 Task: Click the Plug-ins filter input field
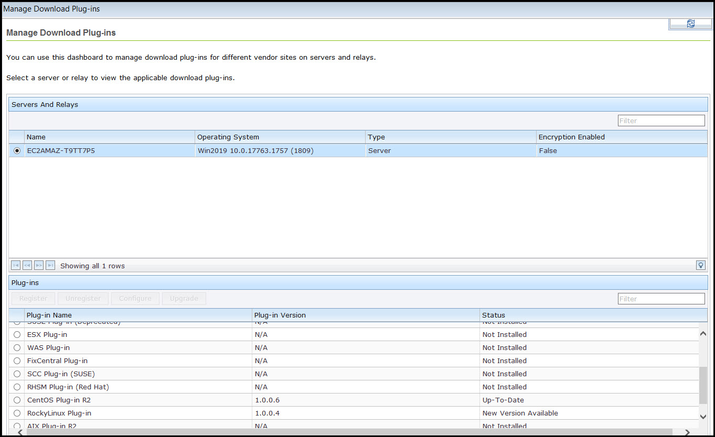(x=661, y=299)
